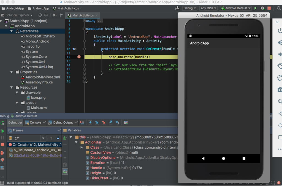The image size is (282, 186).
Task: Switch to the Console tab
Action: point(35,122)
